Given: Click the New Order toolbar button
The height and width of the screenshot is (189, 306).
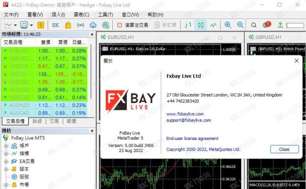Looking at the screenshot, I should coord(166,25).
